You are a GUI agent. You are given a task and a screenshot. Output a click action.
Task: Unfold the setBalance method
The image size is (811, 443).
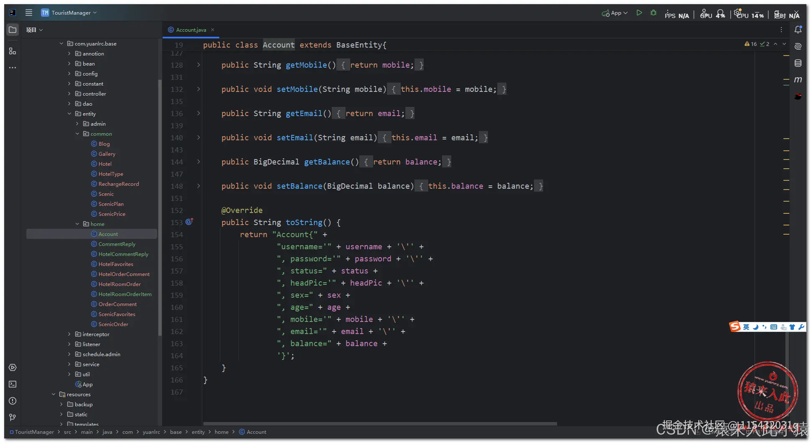pos(198,186)
